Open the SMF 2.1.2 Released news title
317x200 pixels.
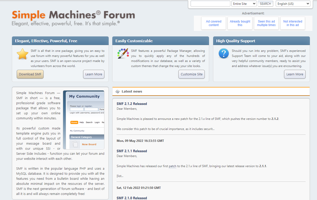132,104
